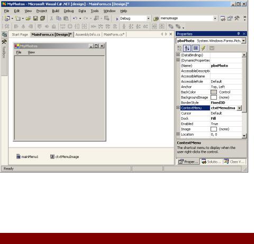Viewport: 254px width, 244px height.
Task: Close the active document with tab-bar X
Action: (171, 34)
